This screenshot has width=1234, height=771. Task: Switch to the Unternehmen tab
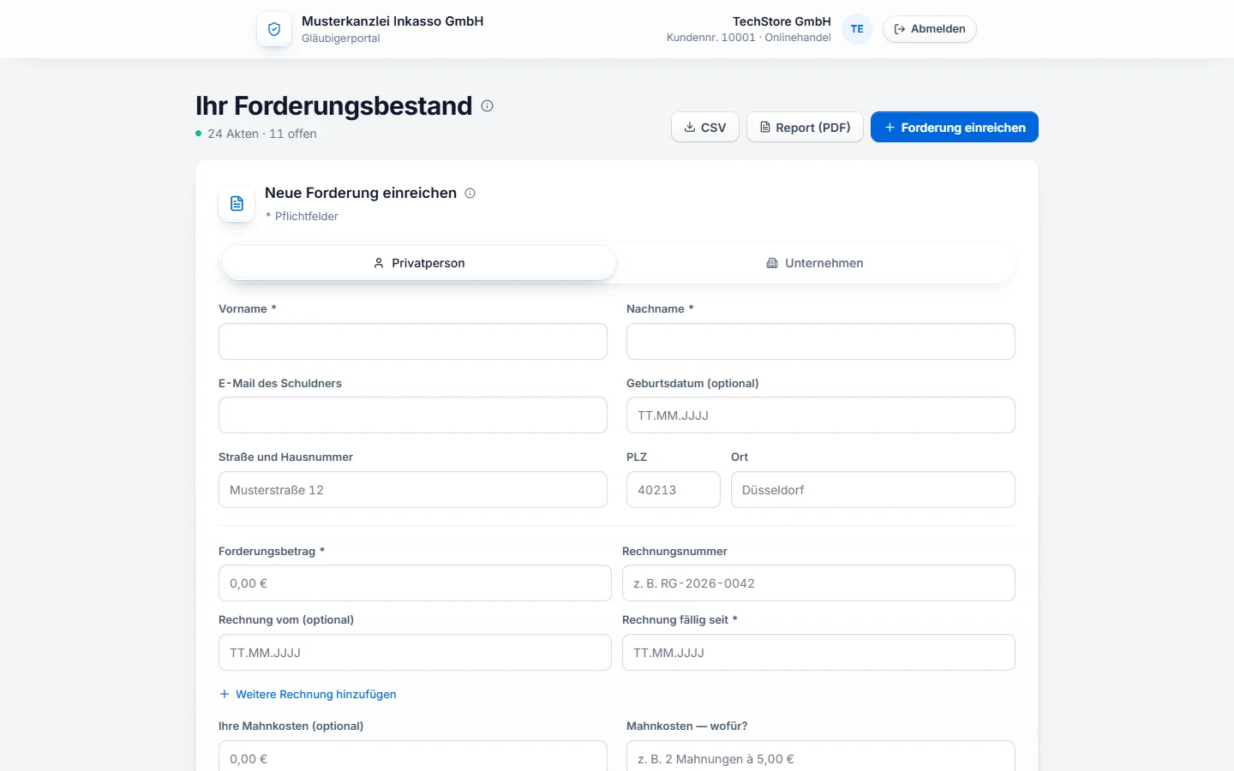pyautogui.click(x=814, y=263)
